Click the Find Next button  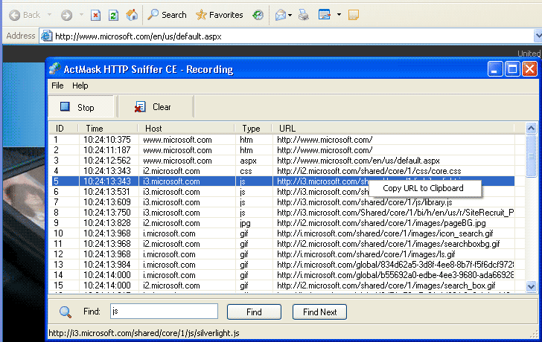319,312
